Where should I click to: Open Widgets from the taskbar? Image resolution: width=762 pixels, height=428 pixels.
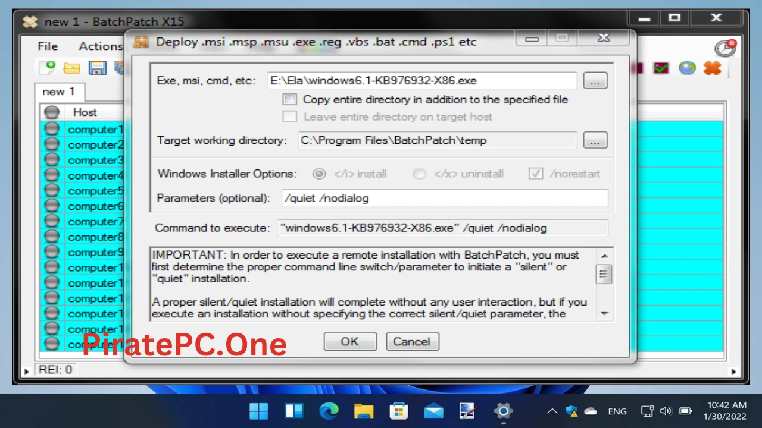point(294,411)
